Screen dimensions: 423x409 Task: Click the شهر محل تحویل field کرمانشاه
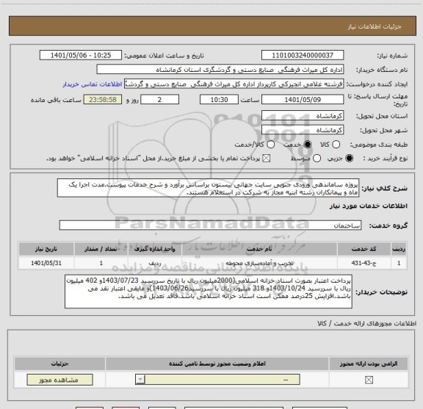coord(303,130)
